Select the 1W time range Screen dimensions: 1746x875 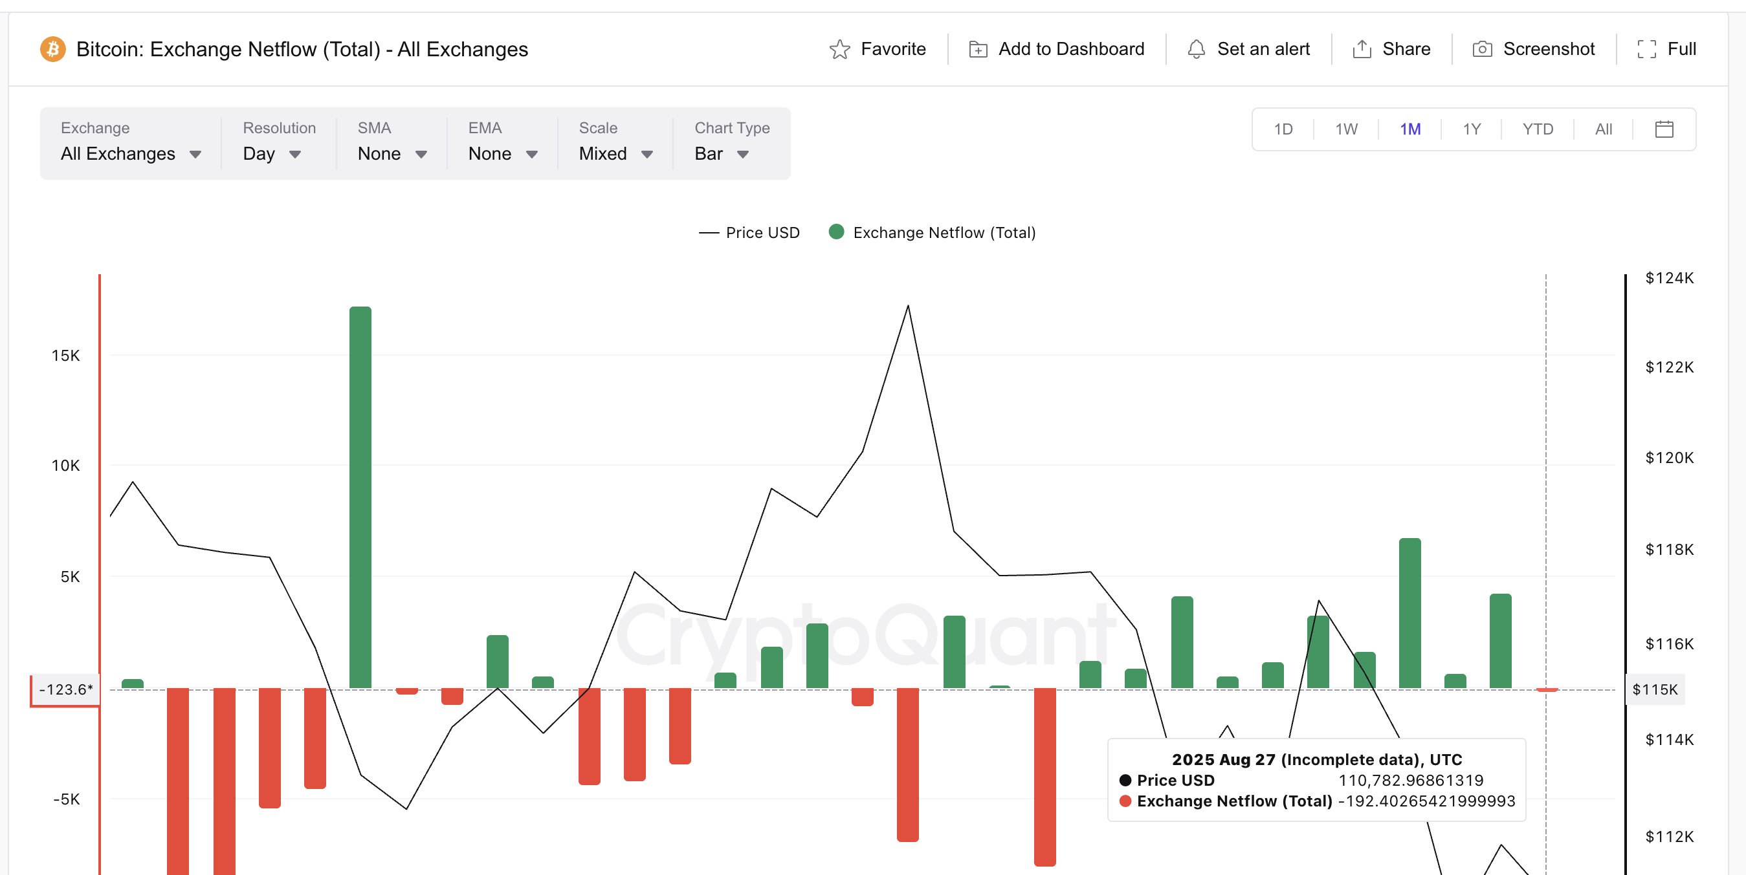[x=1346, y=129]
